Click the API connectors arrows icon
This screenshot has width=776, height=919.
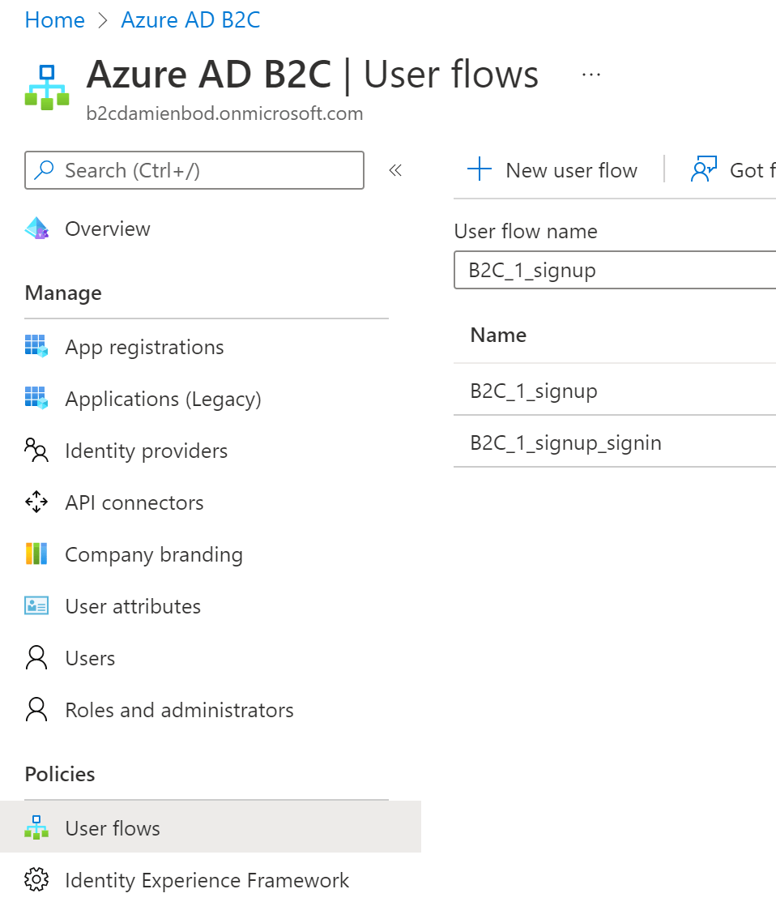[36, 502]
